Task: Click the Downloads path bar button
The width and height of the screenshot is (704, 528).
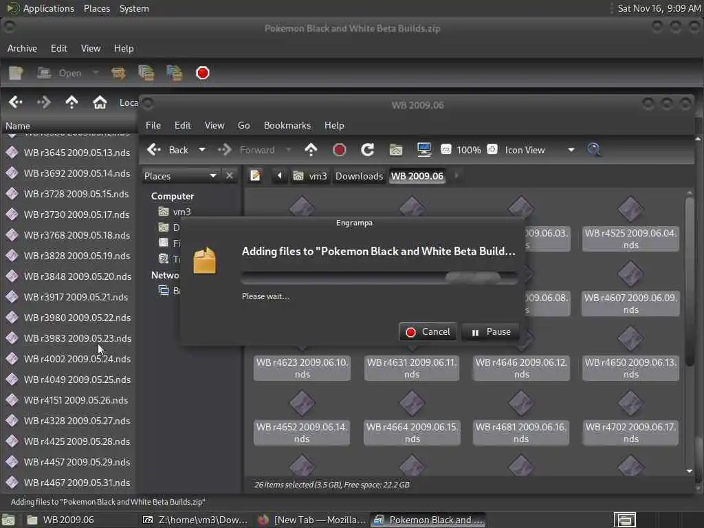Action: (x=359, y=176)
